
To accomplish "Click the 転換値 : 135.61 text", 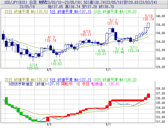I will tap(105, 84).
